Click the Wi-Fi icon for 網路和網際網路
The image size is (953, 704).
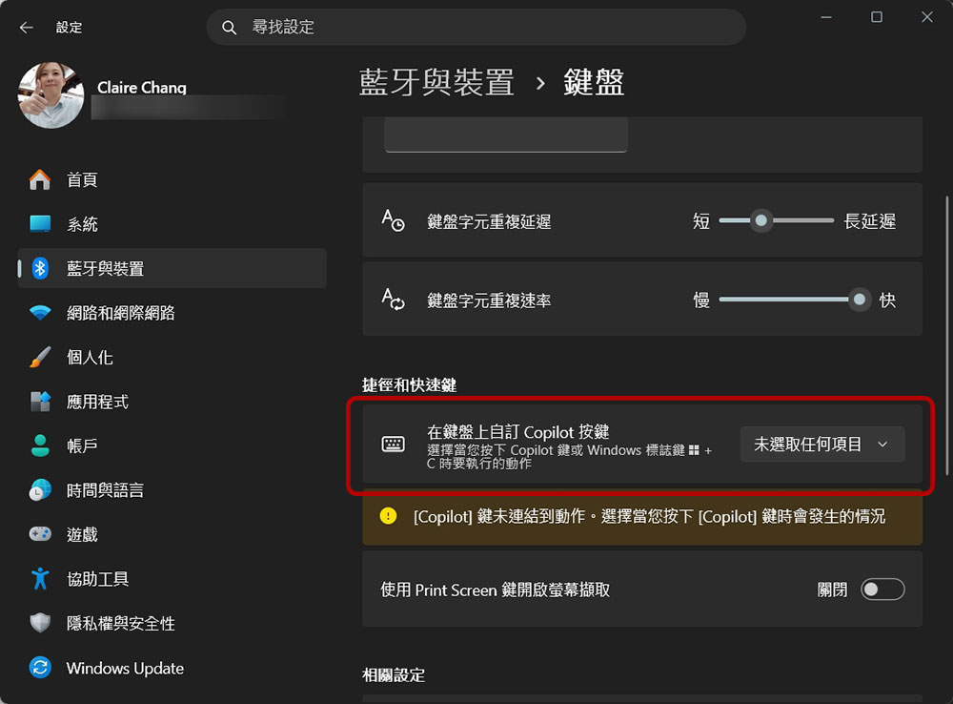point(40,313)
